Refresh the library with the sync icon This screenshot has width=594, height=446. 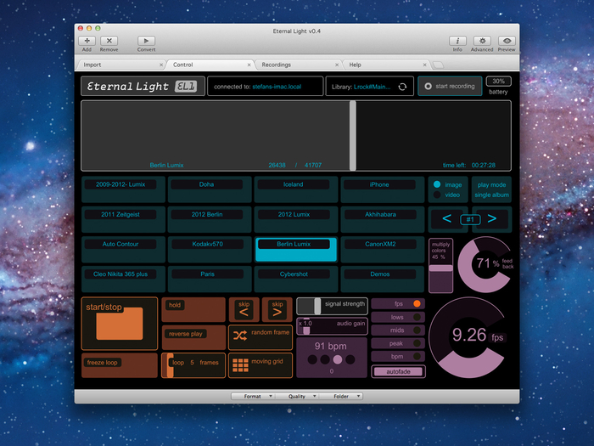pyautogui.click(x=402, y=87)
